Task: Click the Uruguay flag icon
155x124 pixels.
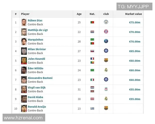Action: point(92,109)
